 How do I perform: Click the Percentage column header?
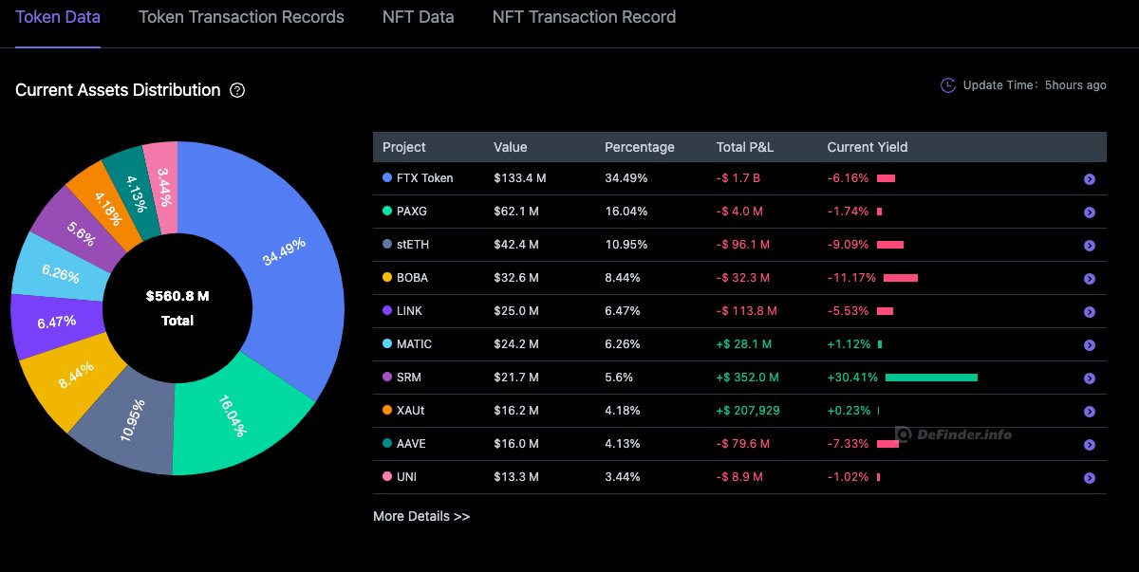pos(640,147)
